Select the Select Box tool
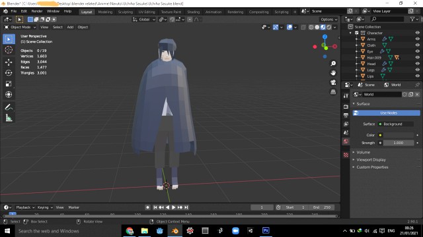 [9, 39]
